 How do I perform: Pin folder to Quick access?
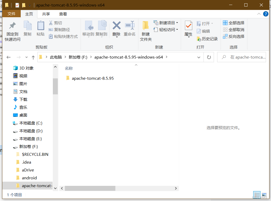(13, 31)
